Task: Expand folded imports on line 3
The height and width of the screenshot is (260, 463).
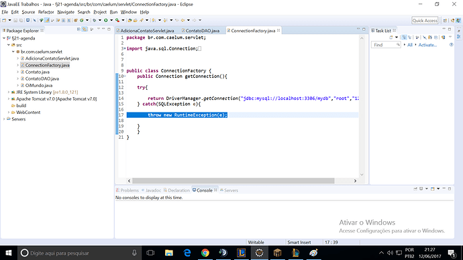Action: click(x=125, y=48)
